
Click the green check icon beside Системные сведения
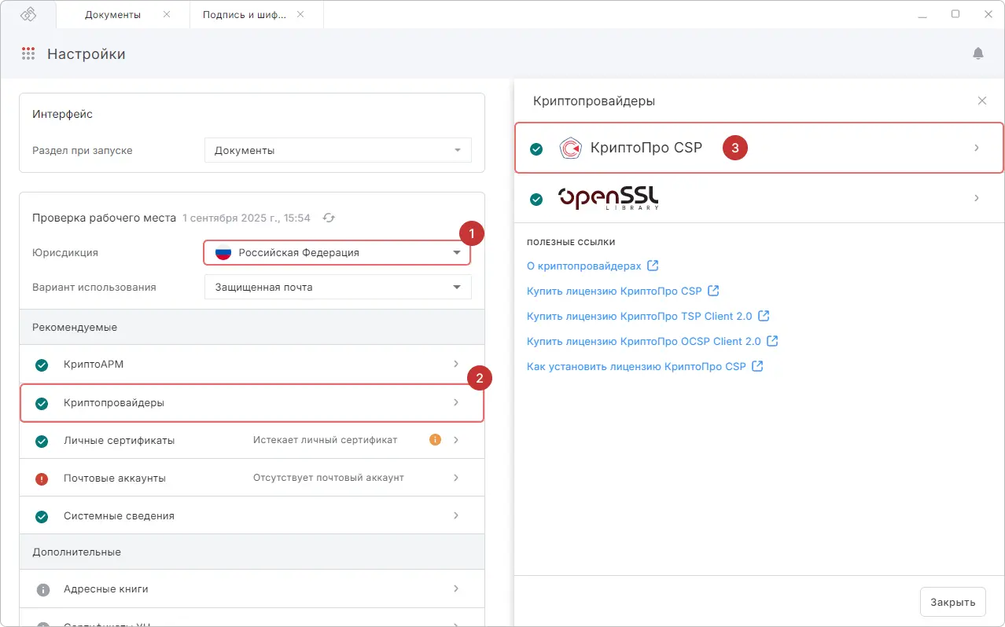(x=41, y=515)
